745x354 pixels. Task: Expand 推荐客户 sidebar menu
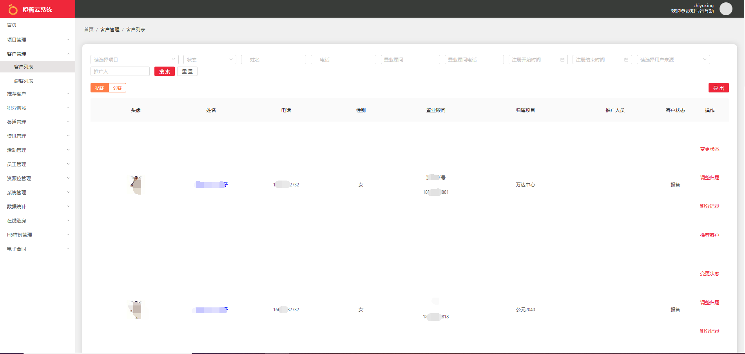[38, 94]
